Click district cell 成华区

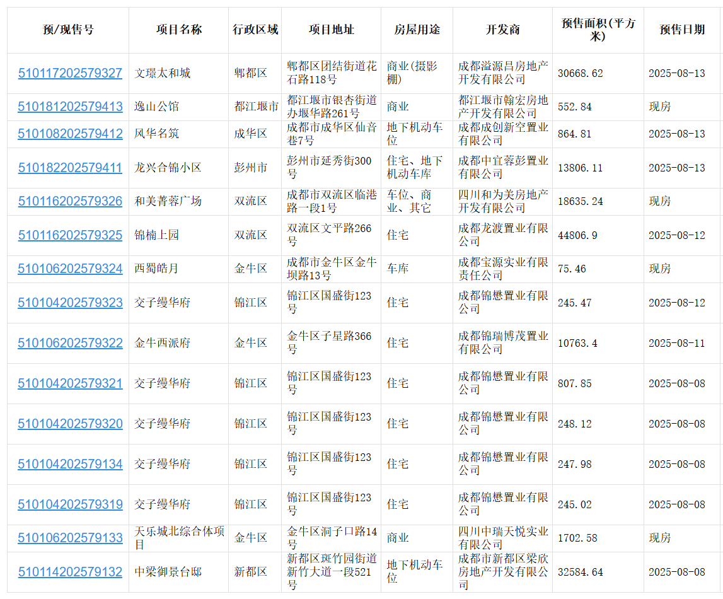click(250, 134)
